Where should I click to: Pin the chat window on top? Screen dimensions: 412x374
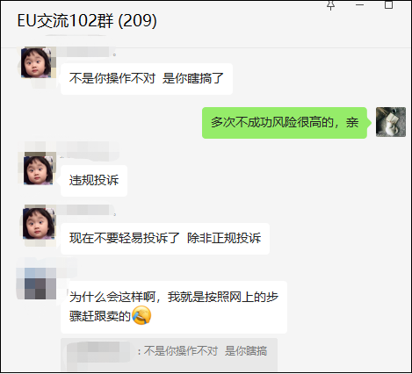pos(331,5)
